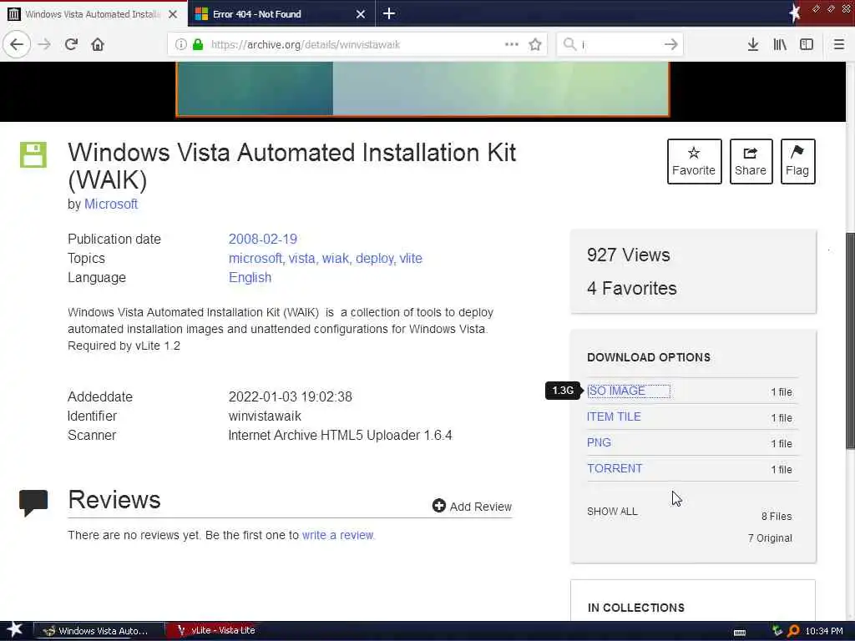Image resolution: width=855 pixels, height=641 pixels.
Task: Click the winvistawaik identifier value
Action: pyautogui.click(x=265, y=416)
